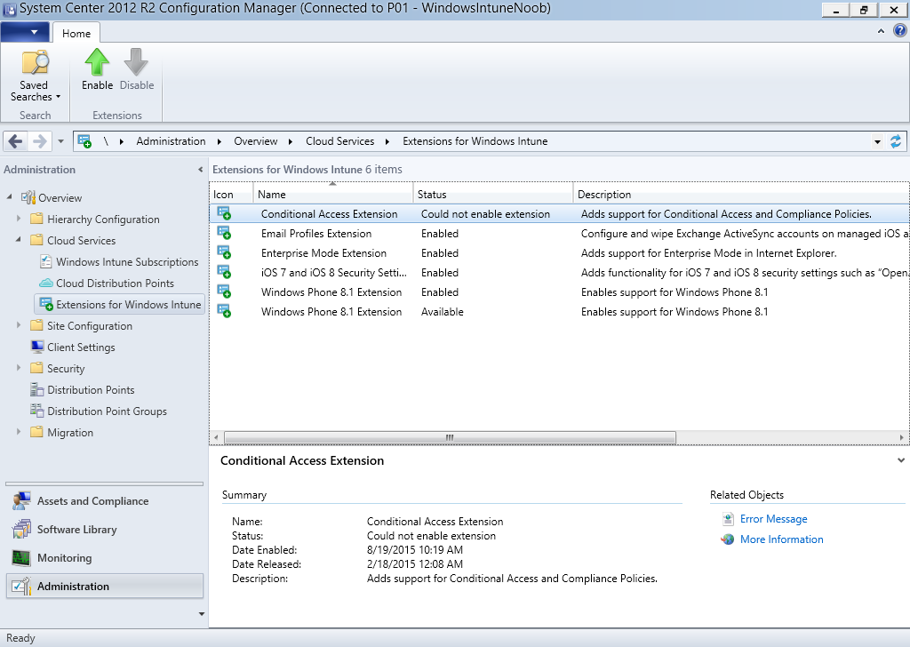Image resolution: width=910 pixels, height=647 pixels.
Task: Click the Administration workspace icon
Action: [x=21, y=586]
